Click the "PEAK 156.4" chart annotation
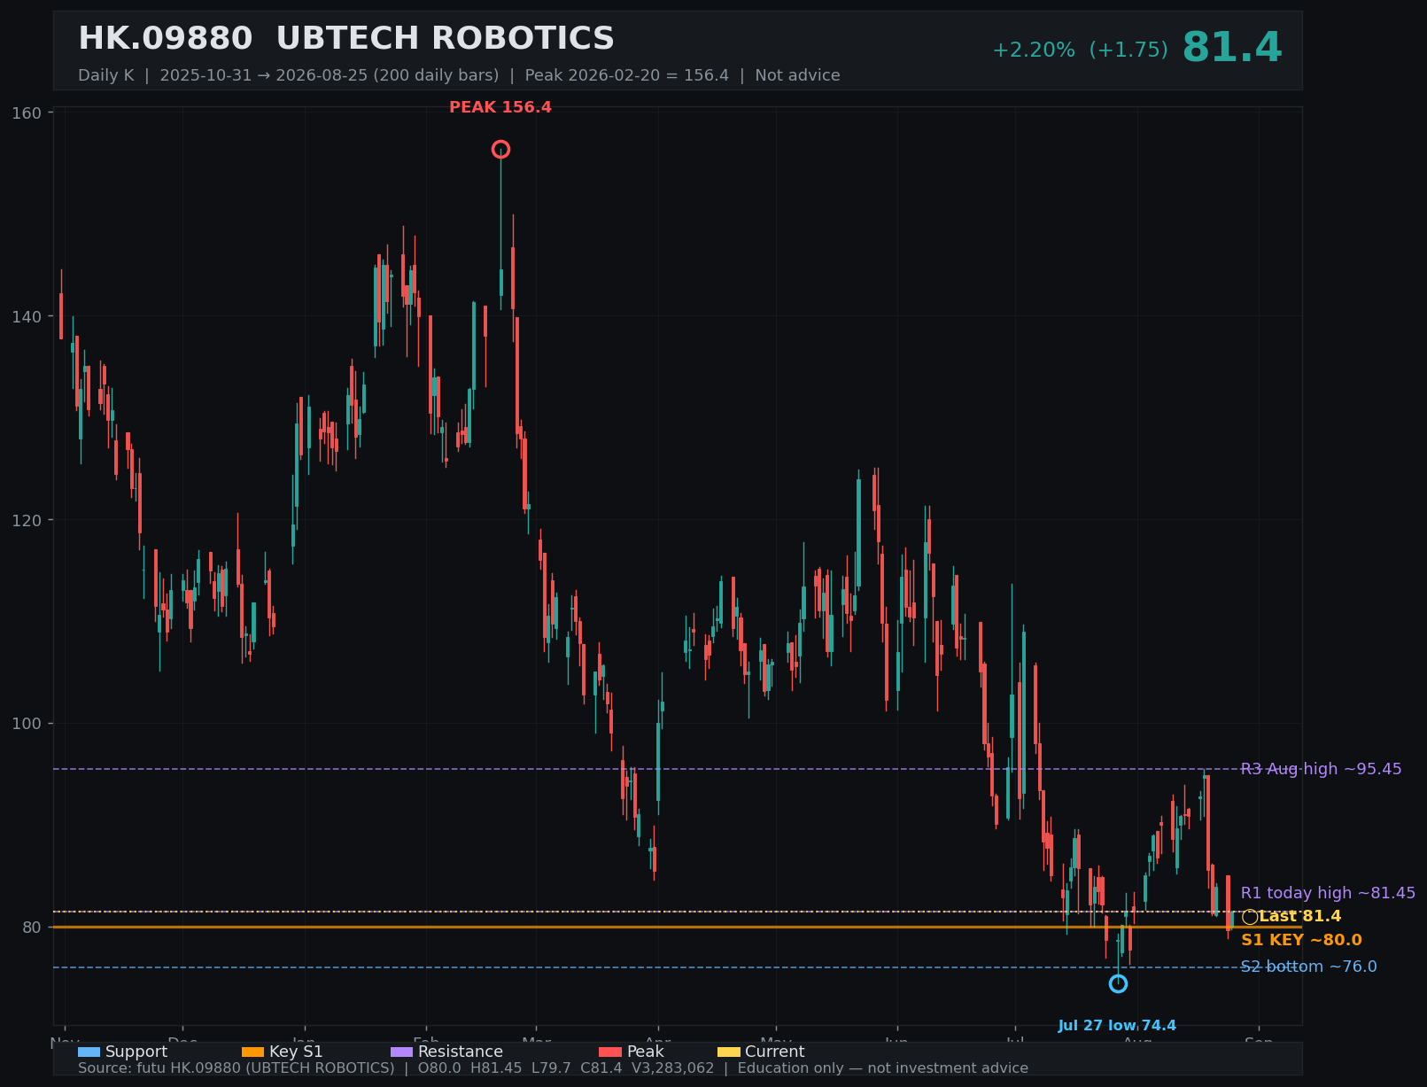Screen dimensions: 1427x1087 500,107
